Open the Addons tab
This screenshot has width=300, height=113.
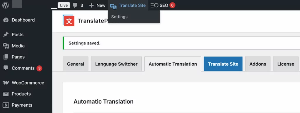tap(258, 64)
